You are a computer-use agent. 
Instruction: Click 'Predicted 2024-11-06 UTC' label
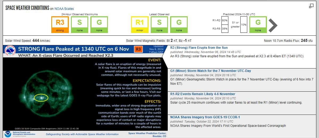[239, 14]
